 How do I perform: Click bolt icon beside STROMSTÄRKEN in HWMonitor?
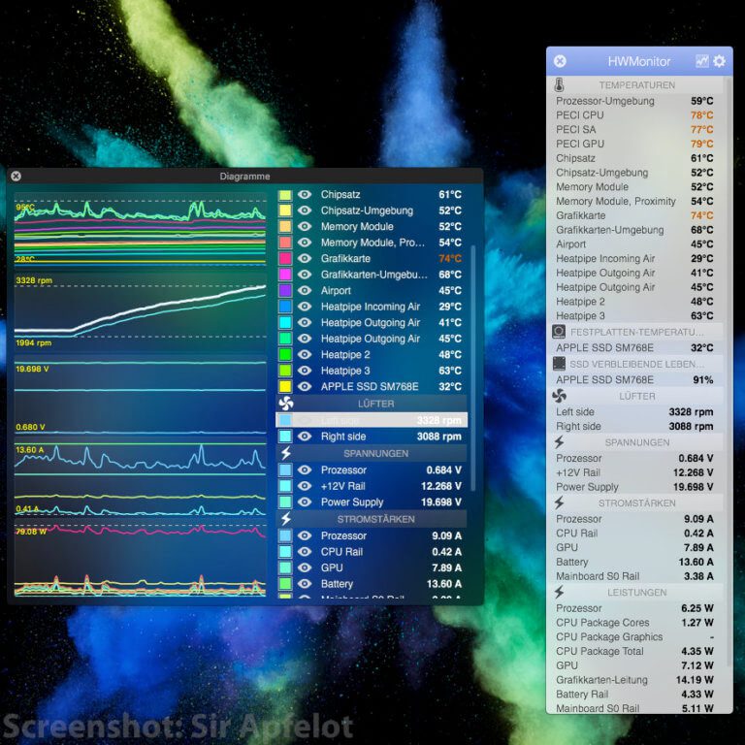coord(559,502)
